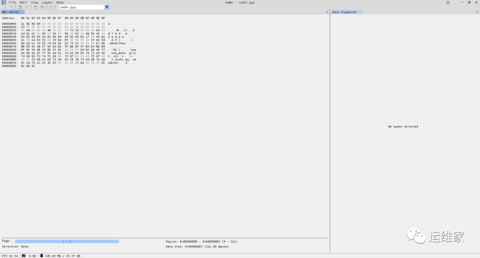This screenshot has height=258, width=480.
Task: Open the Help menu
Action: [60, 3]
